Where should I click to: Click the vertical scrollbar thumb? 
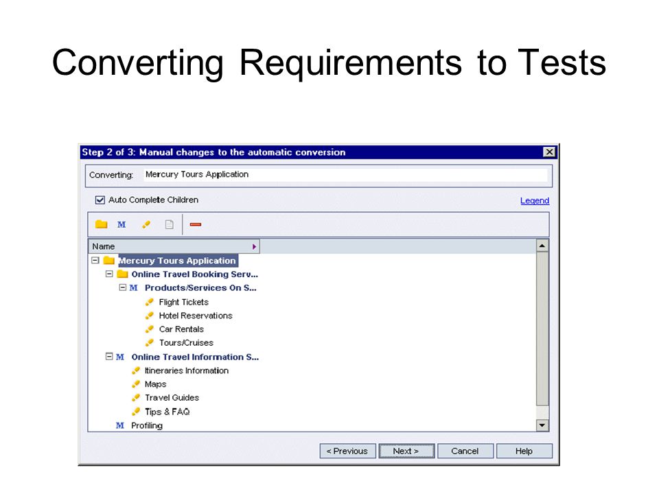coord(542,329)
